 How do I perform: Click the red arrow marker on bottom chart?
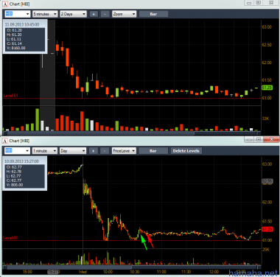coord(150,241)
